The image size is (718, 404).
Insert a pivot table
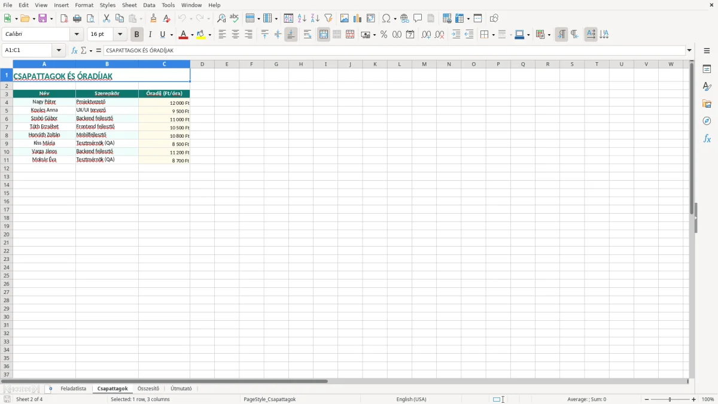(x=371, y=19)
